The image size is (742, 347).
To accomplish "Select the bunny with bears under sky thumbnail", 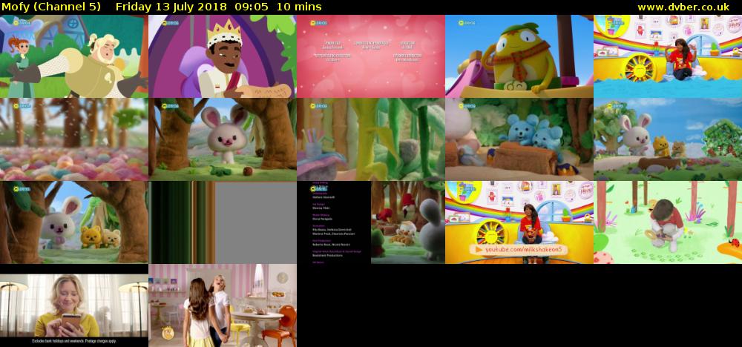I will pos(668,139).
